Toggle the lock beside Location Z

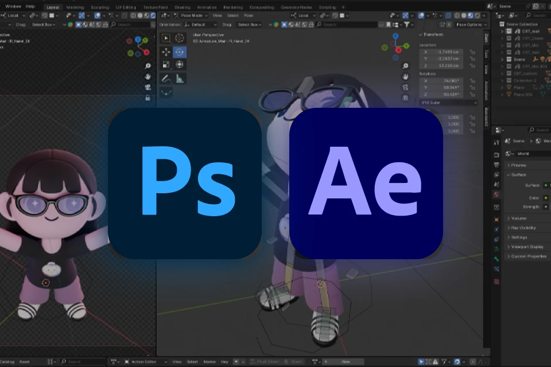coord(472,66)
